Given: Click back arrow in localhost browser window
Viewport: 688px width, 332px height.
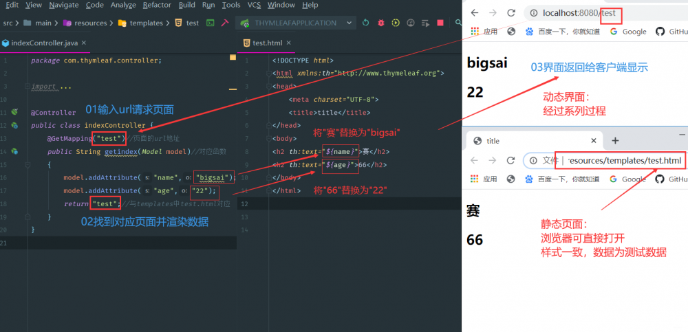Looking at the screenshot, I should point(474,13).
